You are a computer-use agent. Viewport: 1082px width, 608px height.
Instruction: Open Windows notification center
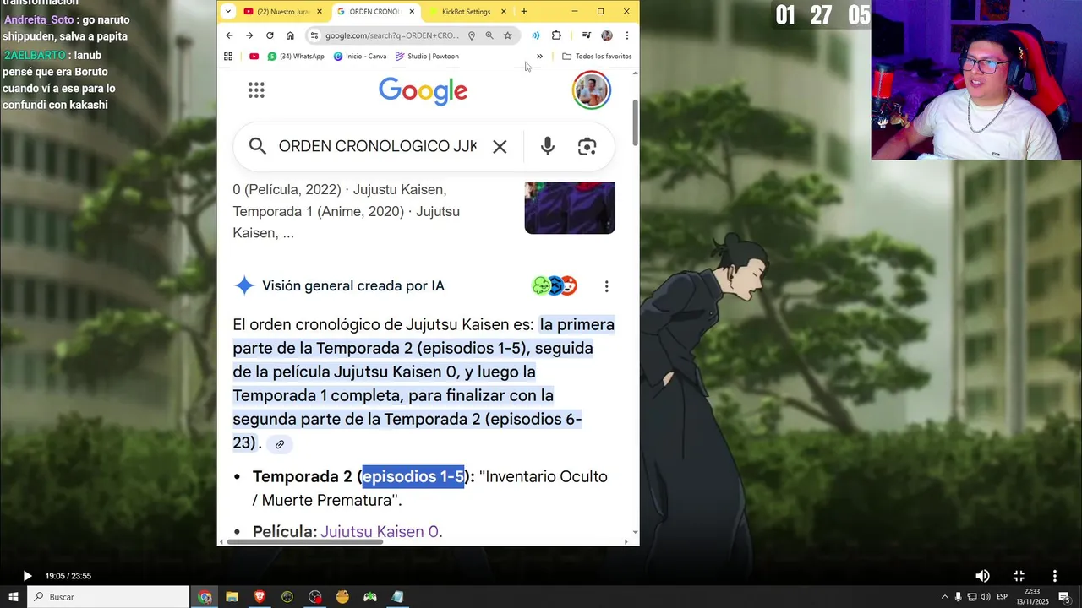(1064, 597)
